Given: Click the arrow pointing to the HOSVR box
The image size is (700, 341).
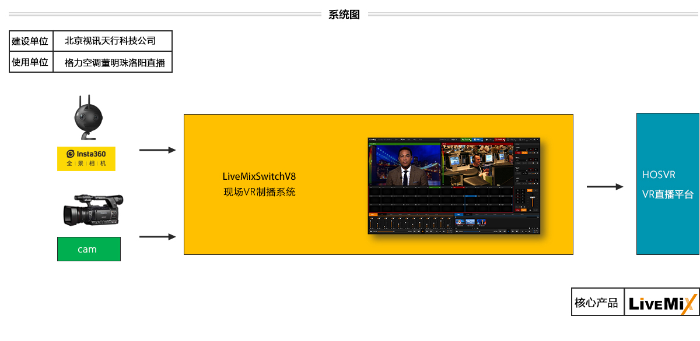Looking at the screenshot, I should 604,187.
